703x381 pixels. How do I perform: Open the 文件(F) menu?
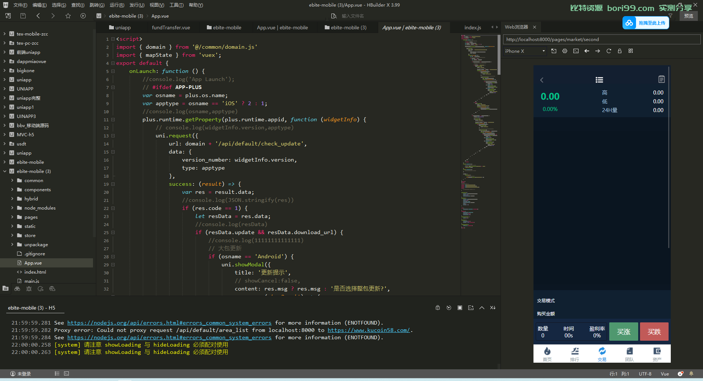coord(20,5)
